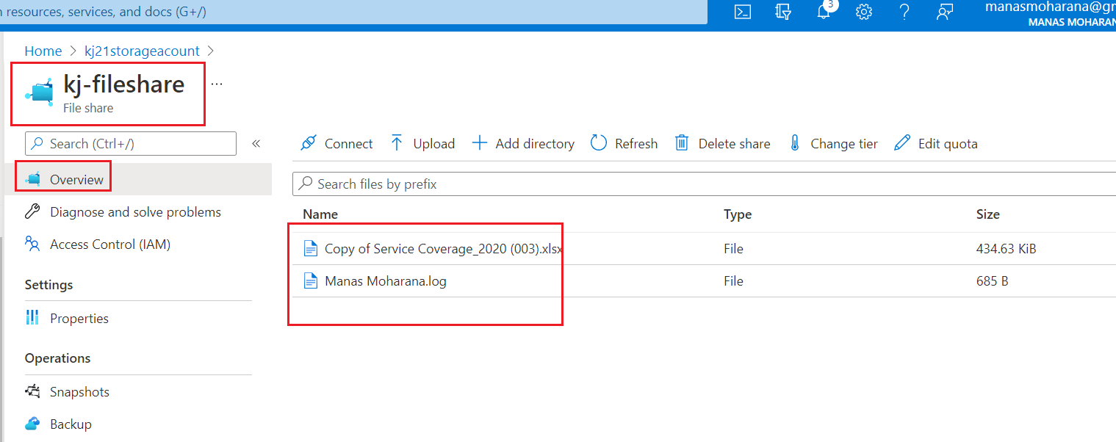Image resolution: width=1116 pixels, height=442 pixels.
Task: Click Type cell of Manas Moharana.log row
Action: point(733,281)
